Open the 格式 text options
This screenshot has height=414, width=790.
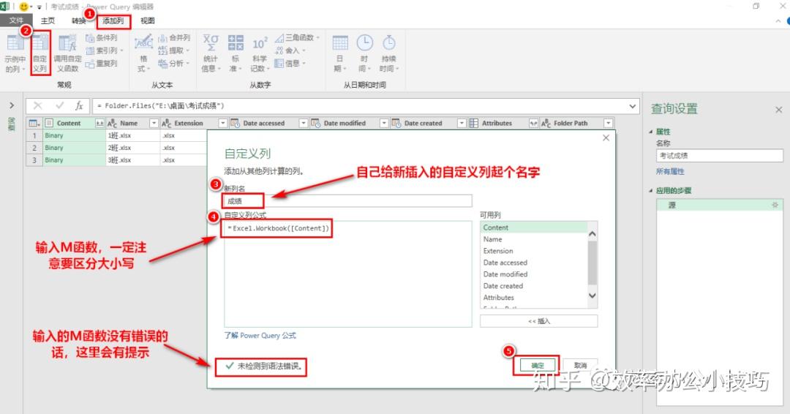(143, 53)
